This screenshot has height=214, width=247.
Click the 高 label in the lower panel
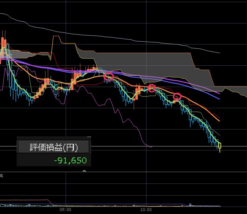click(2, 176)
